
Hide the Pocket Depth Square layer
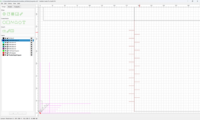[6, 55]
